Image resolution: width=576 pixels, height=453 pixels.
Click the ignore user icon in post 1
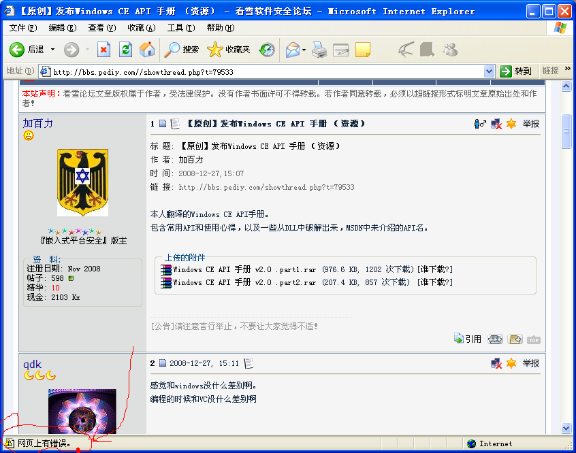click(496, 124)
